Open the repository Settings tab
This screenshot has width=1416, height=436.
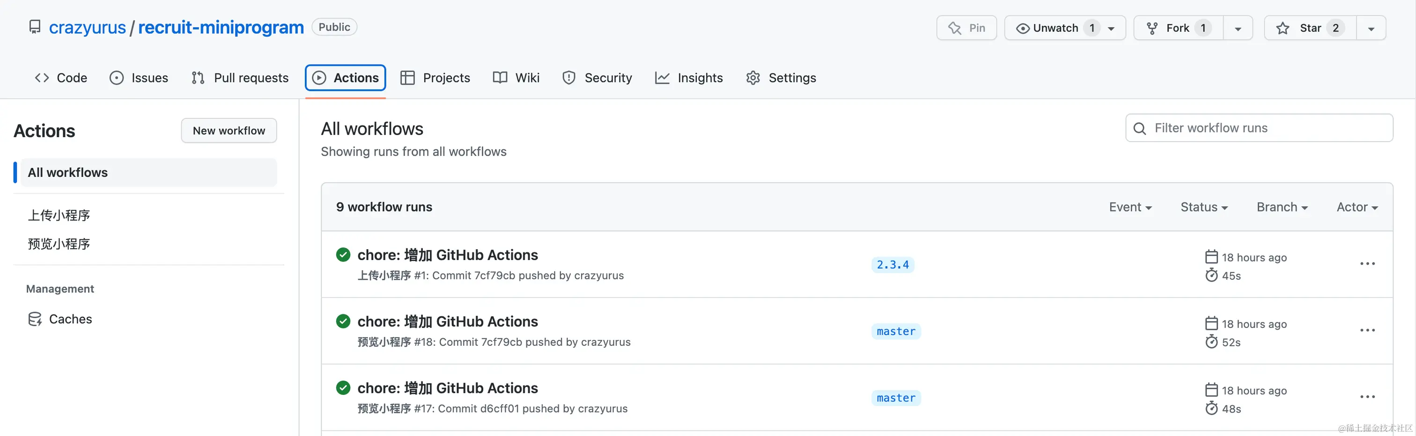781,78
